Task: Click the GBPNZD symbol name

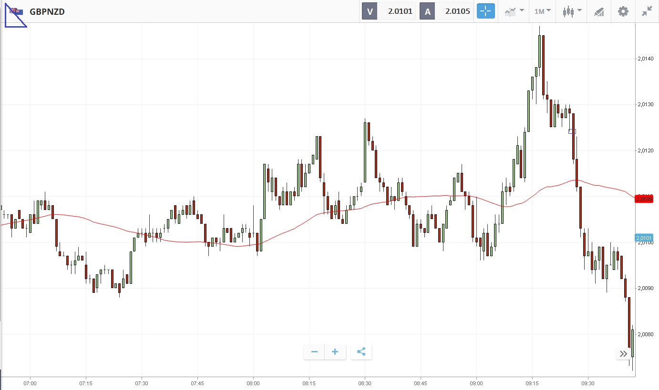Action: coord(47,12)
